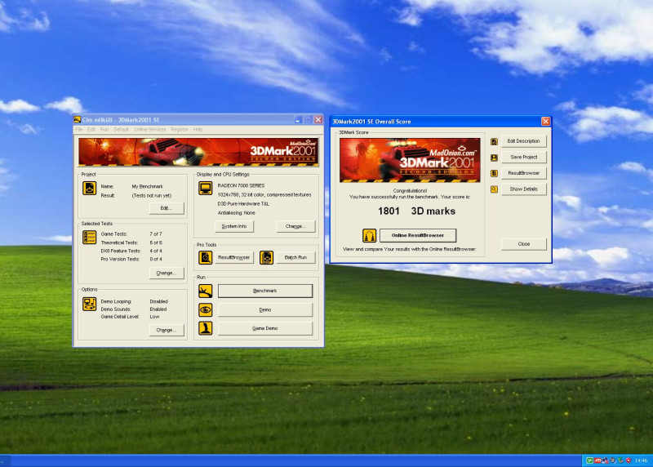The width and height of the screenshot is (653, 467).
Task: Launch the Game Demo button
Action: coord(264,328)
